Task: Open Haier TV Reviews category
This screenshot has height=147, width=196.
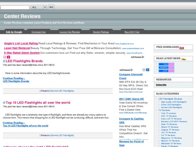Action: point(169,124)
